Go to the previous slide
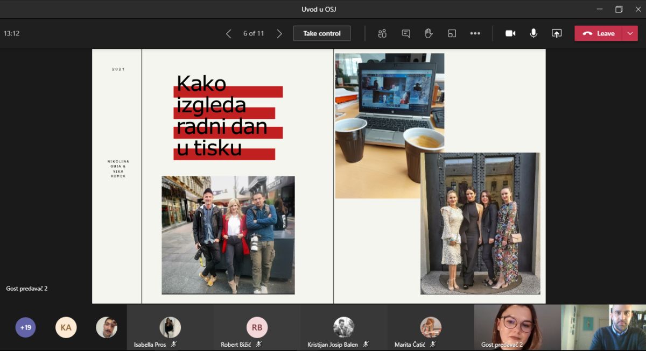Viewport: 646px width, 351px height. (x=229, y=33)
